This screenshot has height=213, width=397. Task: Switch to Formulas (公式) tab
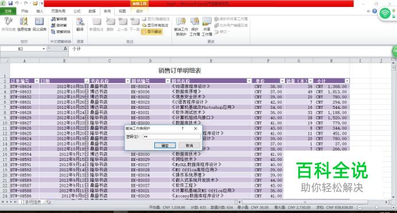coord(77,11)
